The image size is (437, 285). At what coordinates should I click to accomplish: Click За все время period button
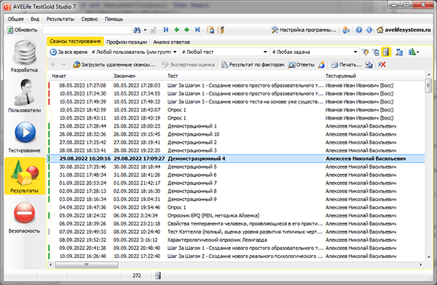[x=69, y=52]
